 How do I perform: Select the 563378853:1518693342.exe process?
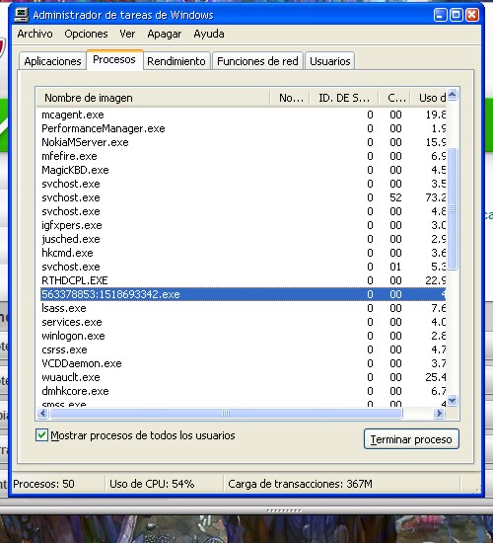[x=244, y=294]
